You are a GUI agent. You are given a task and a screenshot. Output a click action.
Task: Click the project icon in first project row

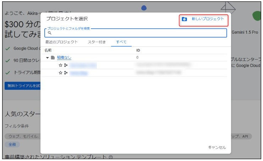pos(66,65)
